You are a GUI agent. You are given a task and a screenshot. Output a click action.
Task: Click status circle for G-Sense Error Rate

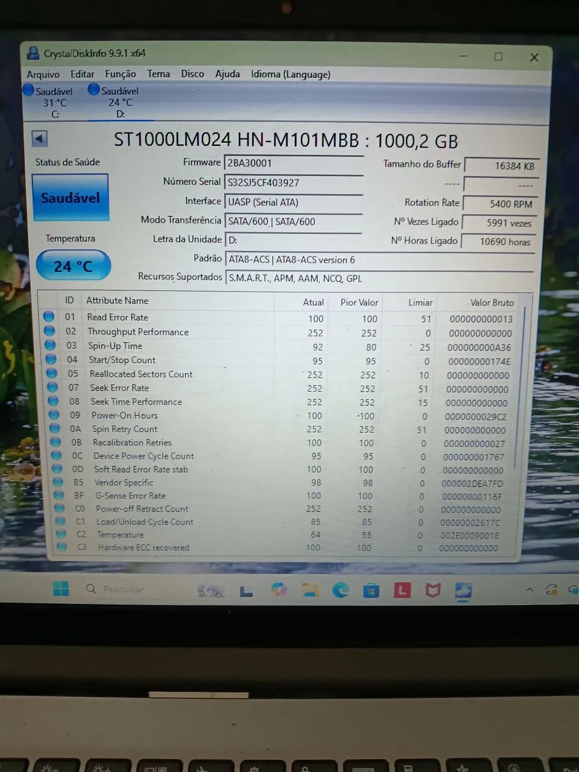59,495
